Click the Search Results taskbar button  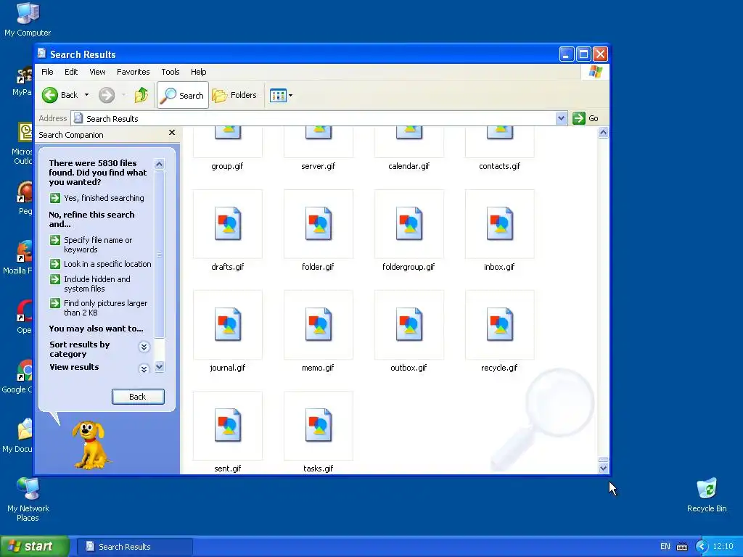tap(135, 547)
